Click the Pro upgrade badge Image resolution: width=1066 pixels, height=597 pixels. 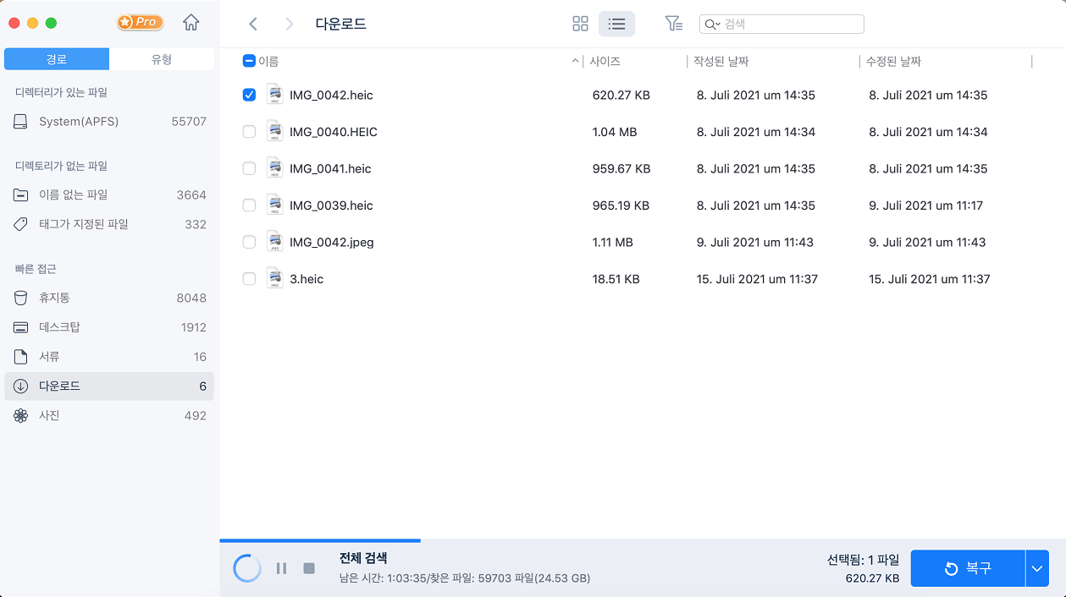click(139, 22)
